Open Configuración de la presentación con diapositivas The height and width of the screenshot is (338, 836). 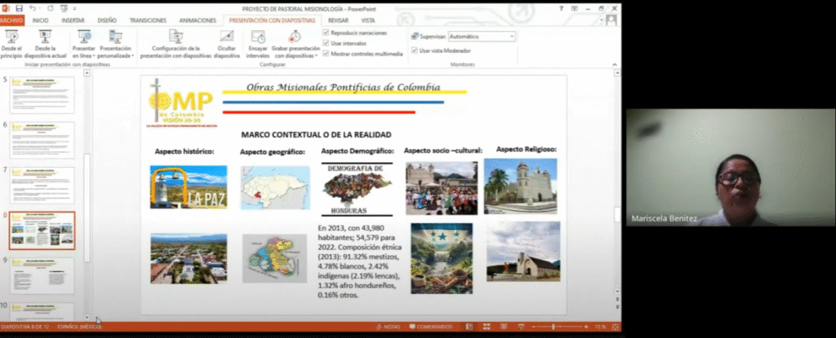click(x=176, y=37)
